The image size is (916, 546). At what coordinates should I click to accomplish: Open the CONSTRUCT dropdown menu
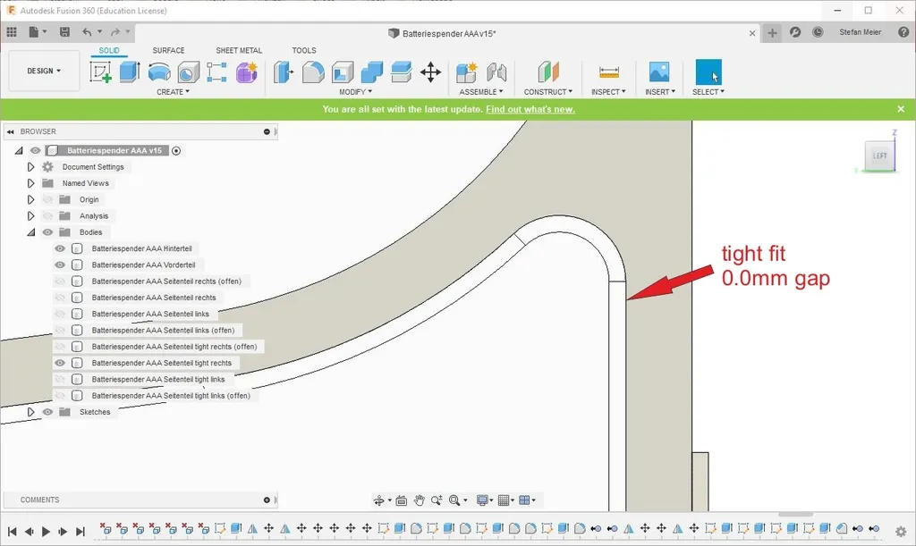[x=548, y=92]
